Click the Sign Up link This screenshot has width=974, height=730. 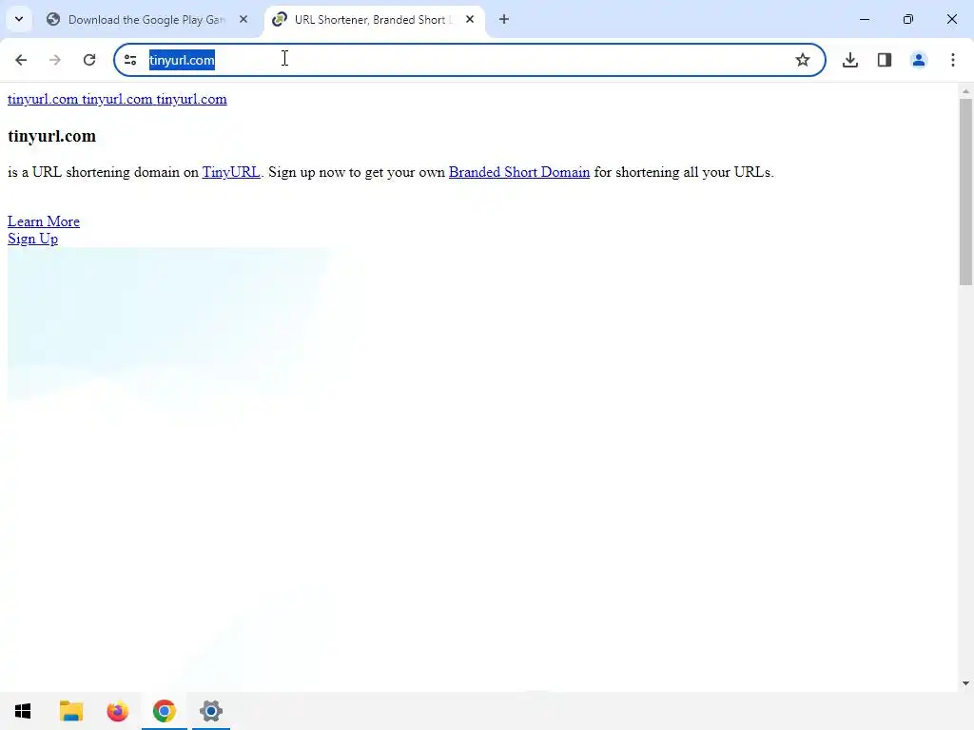33,239
